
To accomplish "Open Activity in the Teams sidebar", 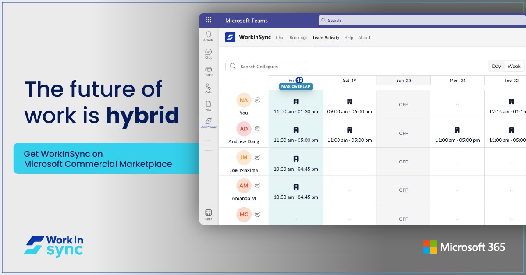I will pyautogui.click(x=208, y=36).
